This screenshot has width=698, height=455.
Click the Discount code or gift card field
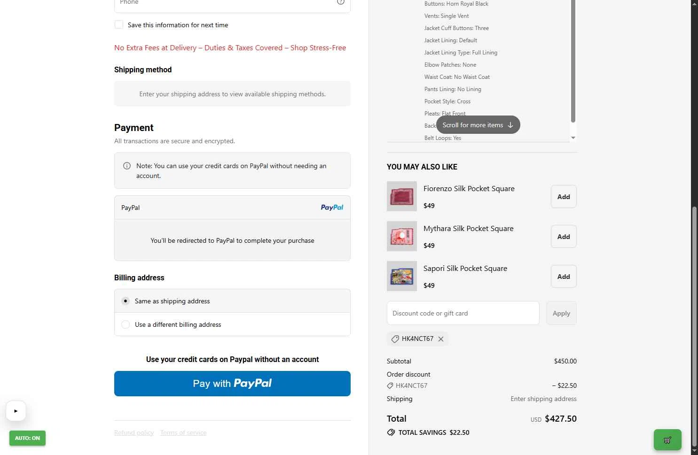[463, 313]
